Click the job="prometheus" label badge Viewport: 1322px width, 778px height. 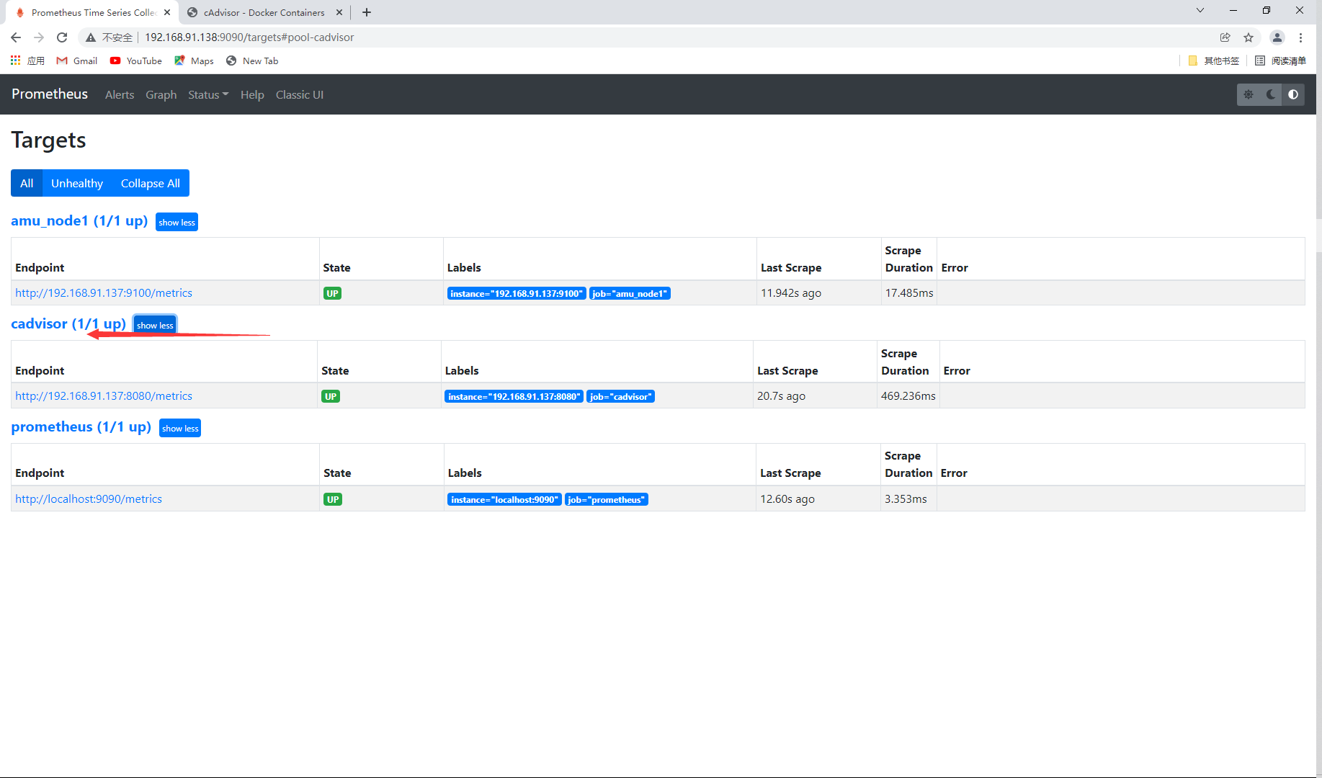point(607,499)
